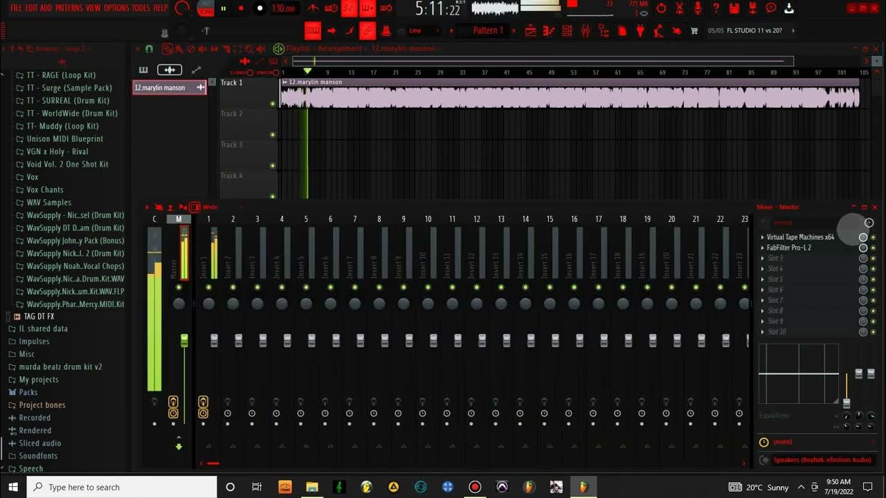
Task: Select mixer insert track 5
Action: point(306,219)
